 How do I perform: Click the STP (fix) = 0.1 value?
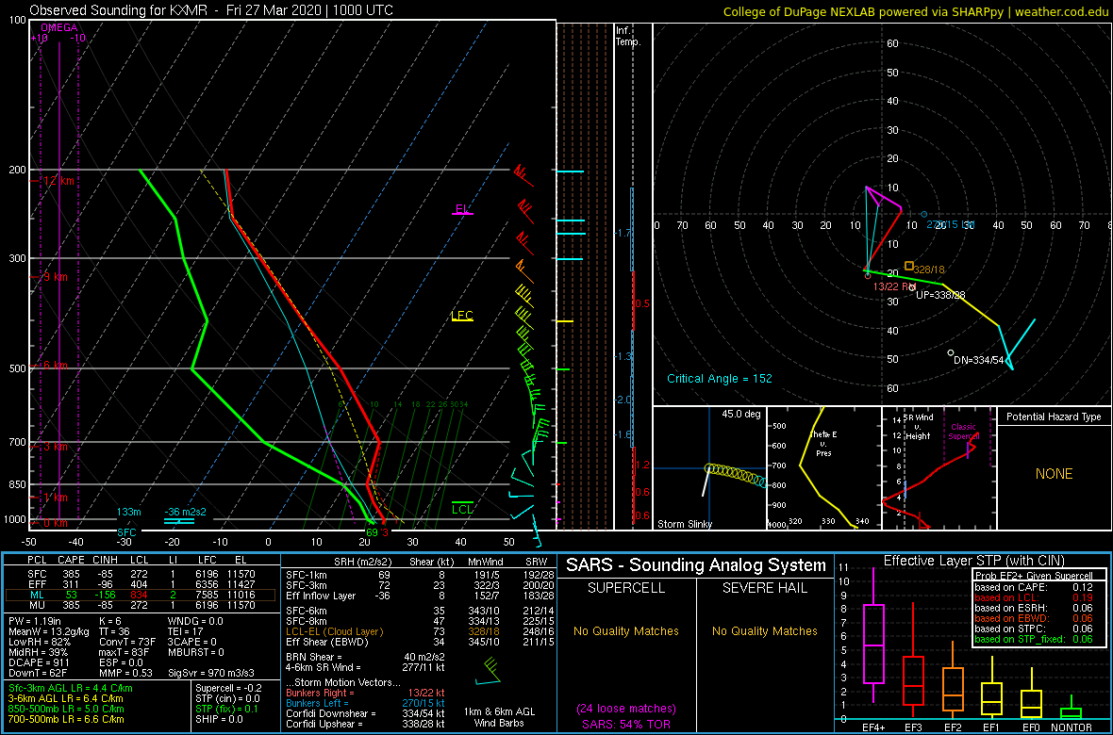tap(226, 708)
